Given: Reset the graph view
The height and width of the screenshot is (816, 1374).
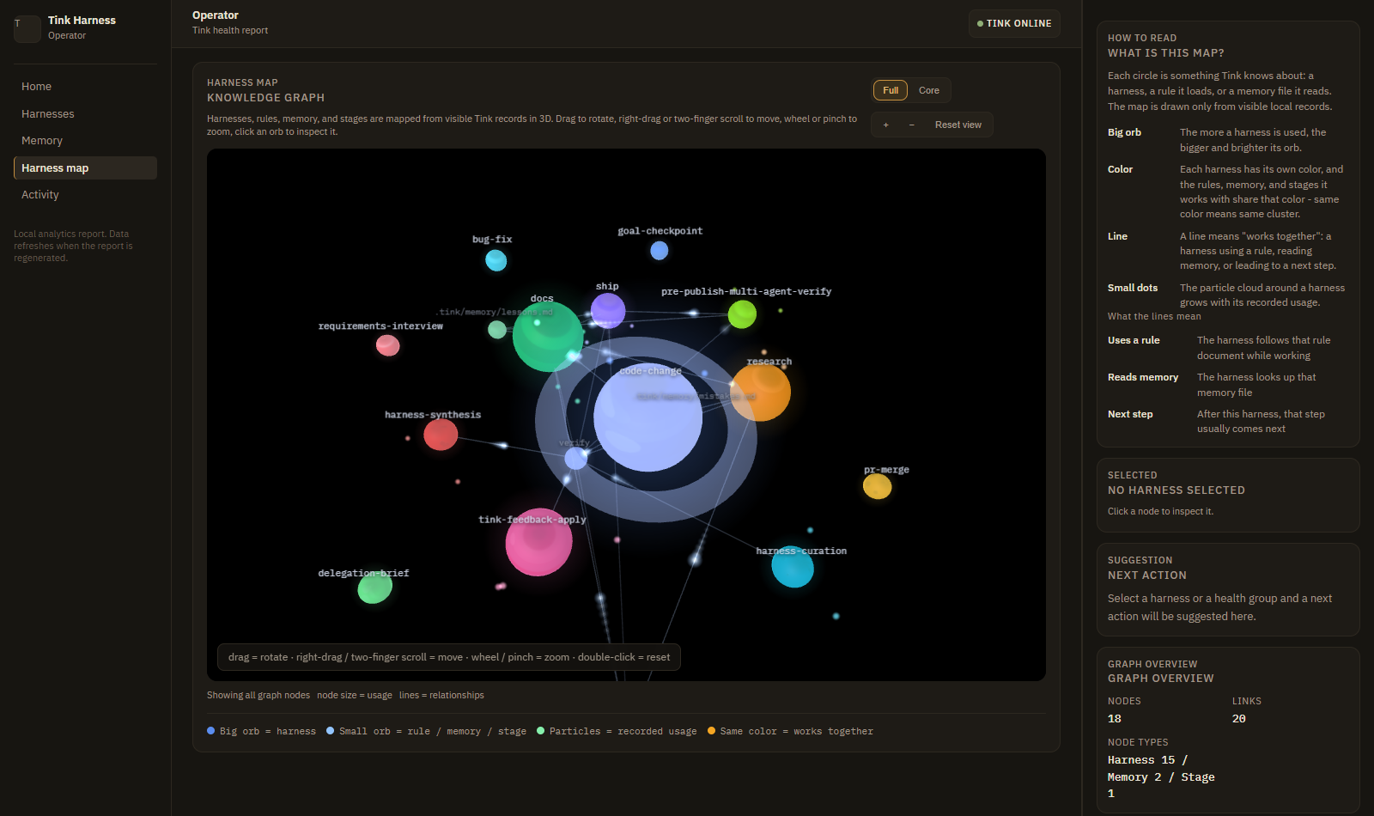Looking at the screenshot, I should pyautogui.click(x=958, y=125).
